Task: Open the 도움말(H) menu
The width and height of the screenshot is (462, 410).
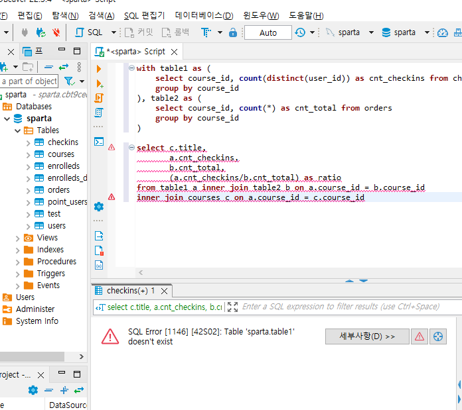Action: pyautogui.click(x=306, y=16)
